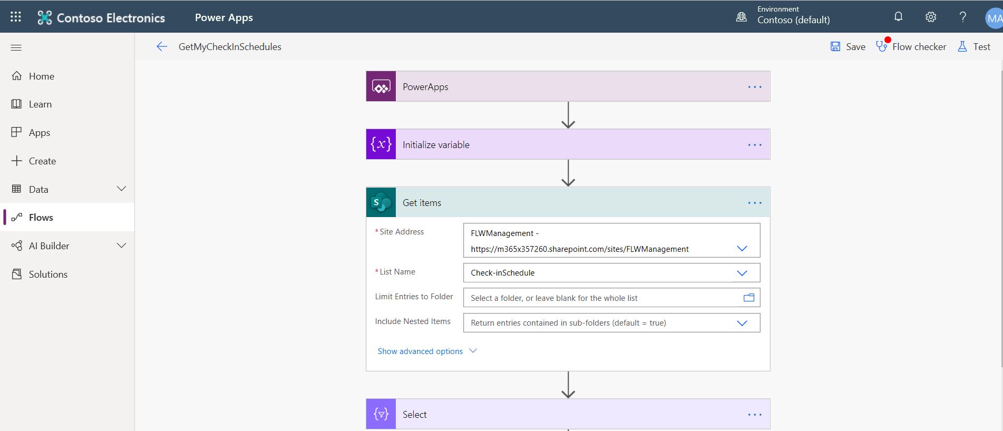Expand the Data menu chevron
The image size is (1003, 431).
click(121, 189)
